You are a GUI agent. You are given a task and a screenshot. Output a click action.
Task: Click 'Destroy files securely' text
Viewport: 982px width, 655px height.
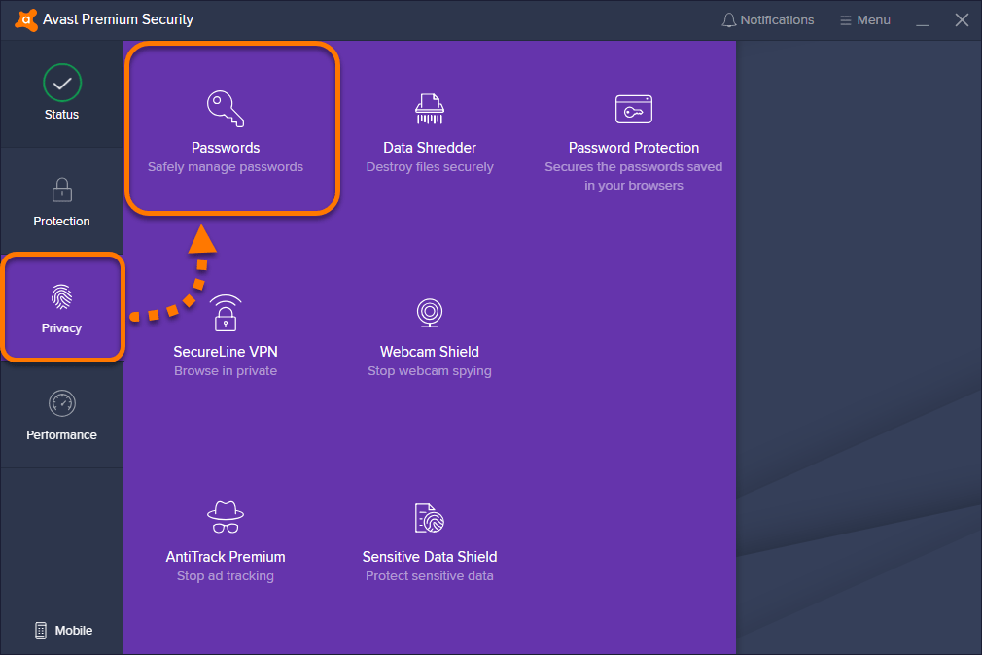(x=430, y=167)
